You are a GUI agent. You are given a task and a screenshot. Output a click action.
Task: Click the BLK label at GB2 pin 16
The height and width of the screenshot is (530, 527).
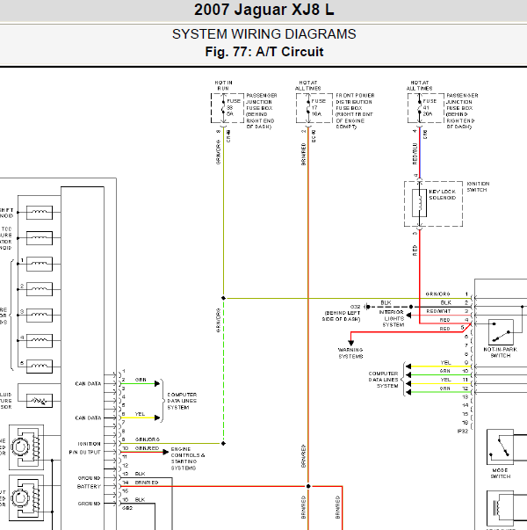click(x=140, y=499)
